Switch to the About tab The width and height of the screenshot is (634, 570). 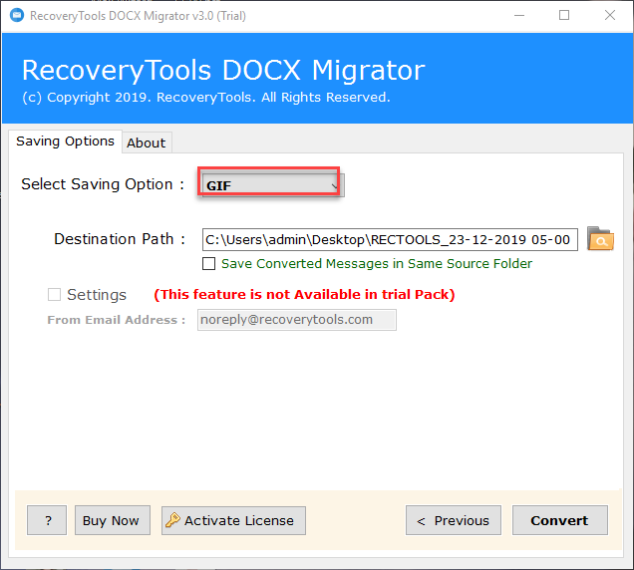point(147,142)
